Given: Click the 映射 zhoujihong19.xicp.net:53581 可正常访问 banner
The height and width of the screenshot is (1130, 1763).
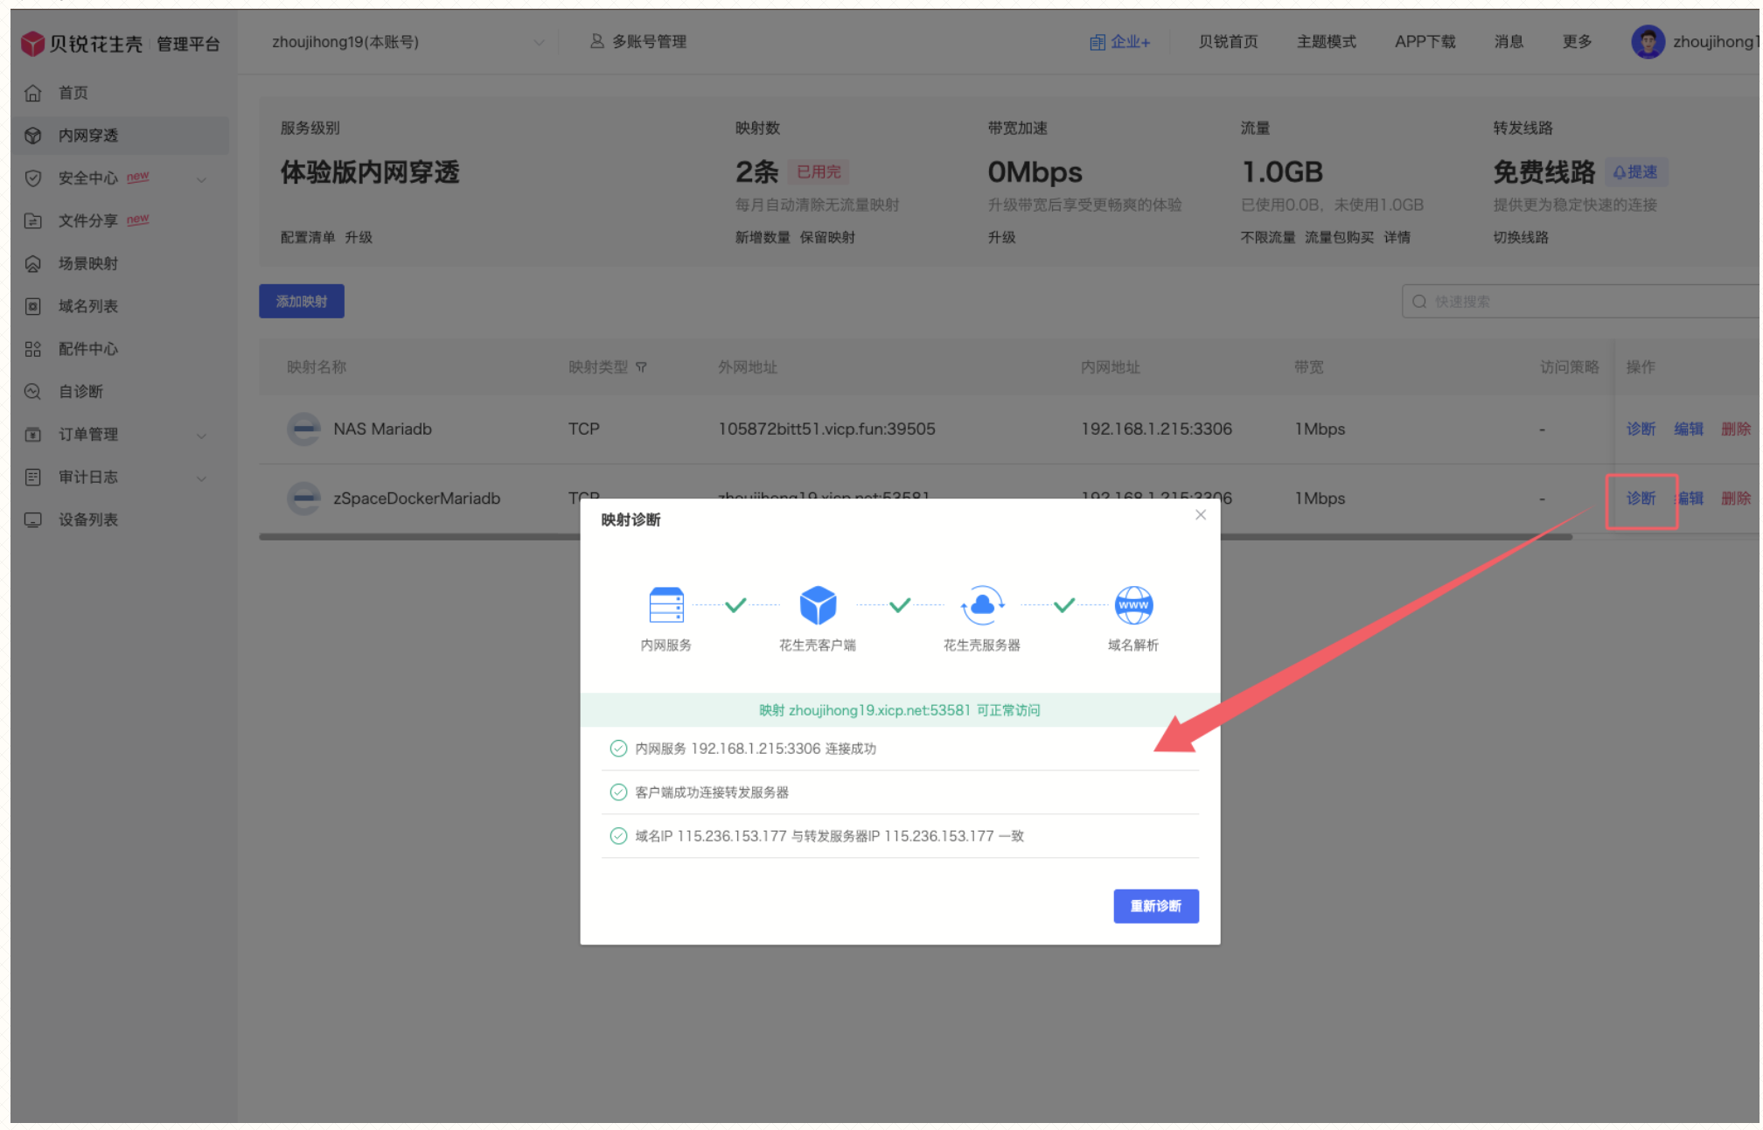Looking at the screenshot, I should click(900, 711).
